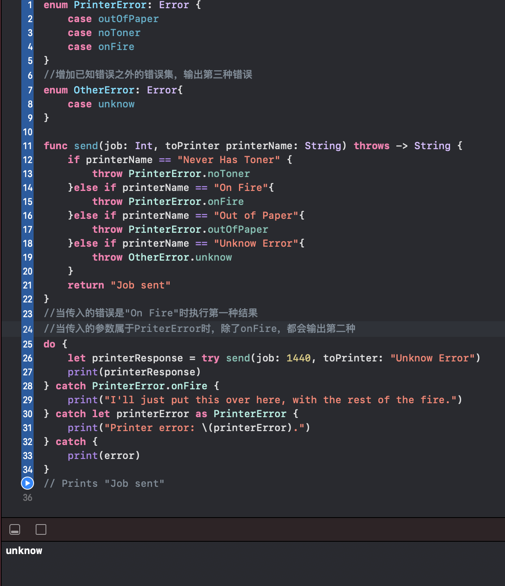This screenshot has width=505, height=586.
Task: Click line number 1 in the gutter
Action: (x=30, y=5)
